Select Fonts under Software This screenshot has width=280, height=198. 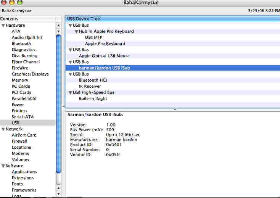[17, 184]
